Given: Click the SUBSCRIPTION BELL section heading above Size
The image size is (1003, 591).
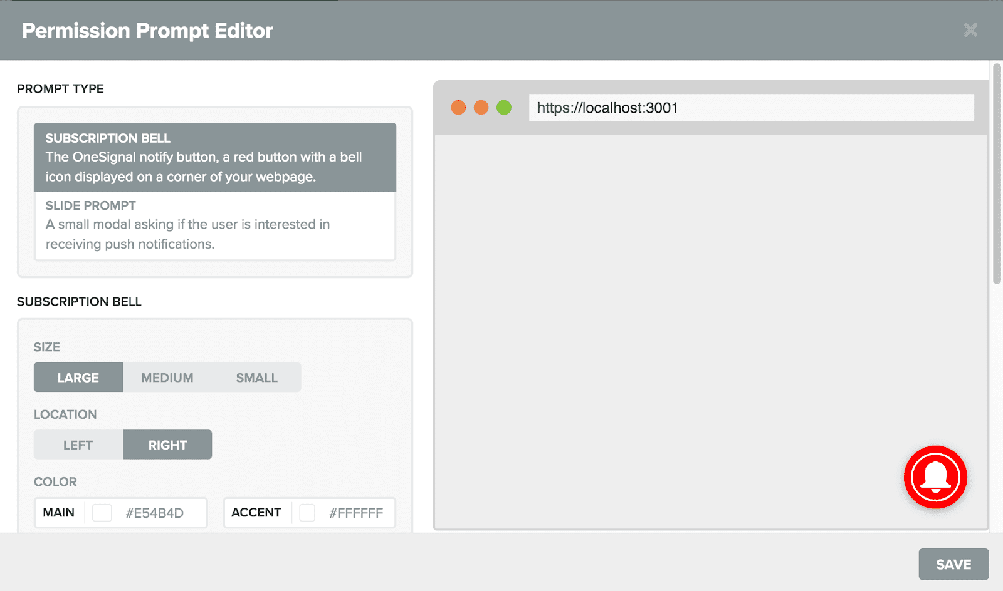Looking at the screenshot, I should tap(79, 302).
